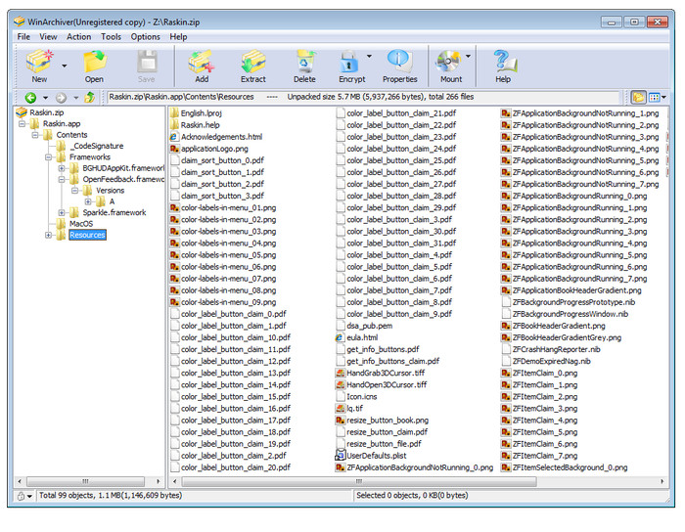Image resolution: width=685 pixels, height=532 pixels.
Task: Open the view mode dropdown button
Action: (x=657, y=97)
